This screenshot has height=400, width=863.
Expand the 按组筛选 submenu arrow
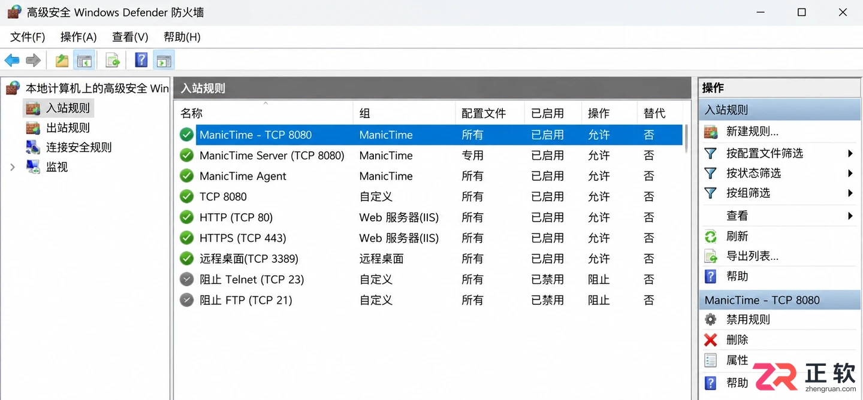(850, 193)
